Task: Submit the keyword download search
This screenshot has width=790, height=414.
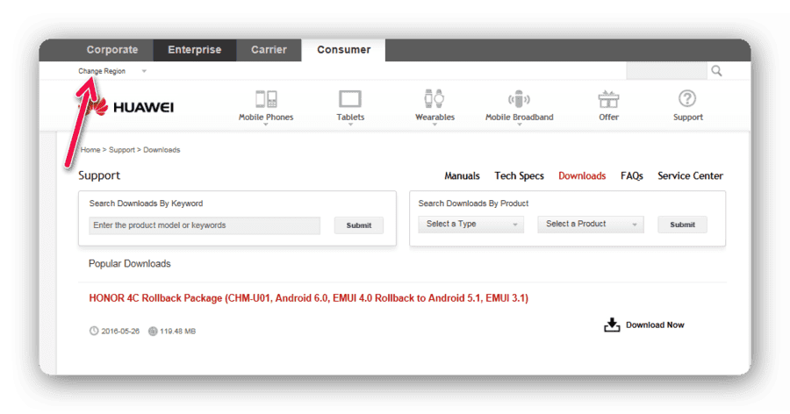Action: (x=359, y=225)
